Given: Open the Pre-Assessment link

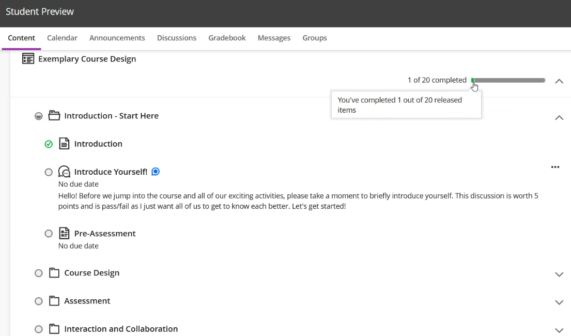Looking at the screenshot, I should pos(105,234).
